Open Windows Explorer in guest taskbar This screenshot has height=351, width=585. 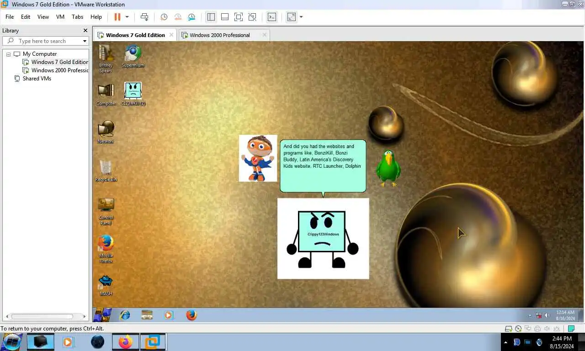pyautogui.click(x=147, y=315)
